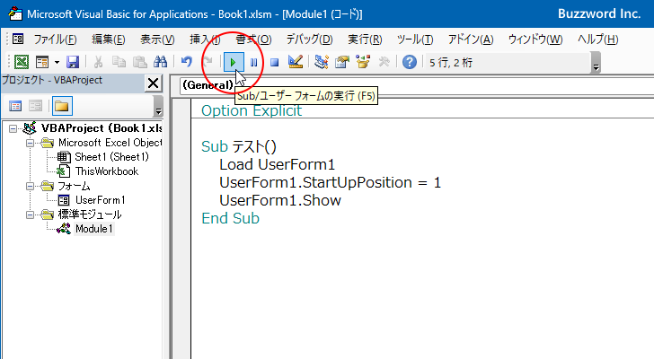
Task: Click View Object icon in project panel
Action: (x=35, y=106)
